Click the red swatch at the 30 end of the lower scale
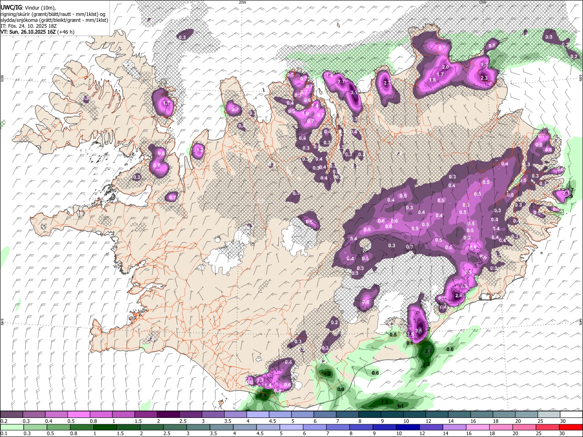 tap(571, 427)
